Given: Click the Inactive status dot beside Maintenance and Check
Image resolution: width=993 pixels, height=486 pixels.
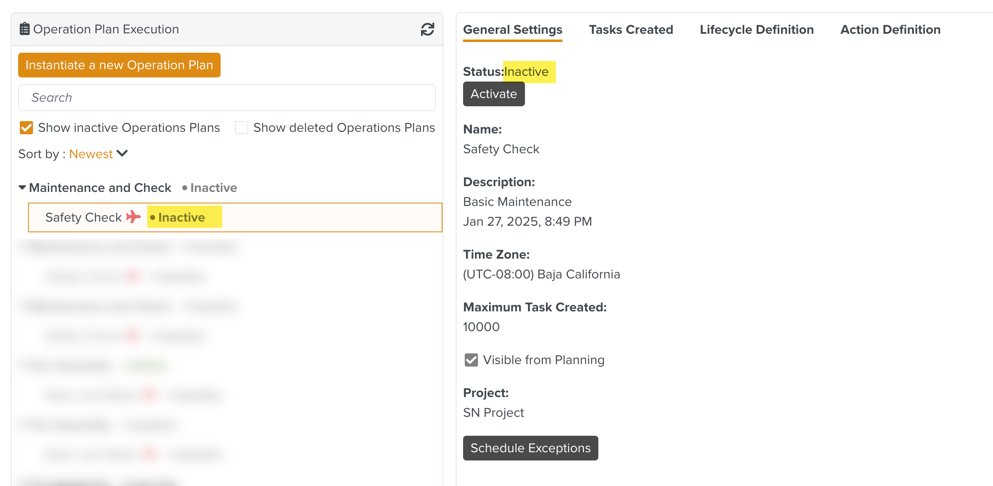Looking at the screenshot, I should point(185,188).
